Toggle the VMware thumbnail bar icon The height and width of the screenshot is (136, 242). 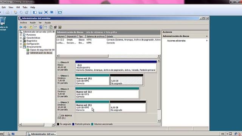pos(40,12)
